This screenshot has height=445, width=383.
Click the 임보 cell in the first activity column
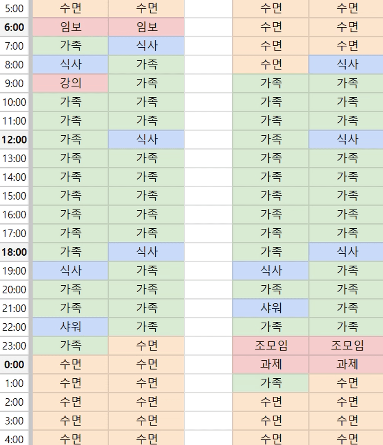click(70, 27)
